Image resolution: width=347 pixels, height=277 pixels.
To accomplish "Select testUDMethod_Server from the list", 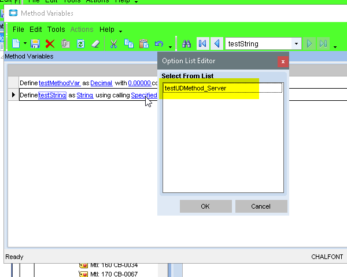I will click(x=195, y=88).
